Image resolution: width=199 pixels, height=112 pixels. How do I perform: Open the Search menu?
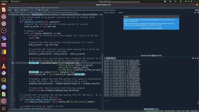click(17, 8)
